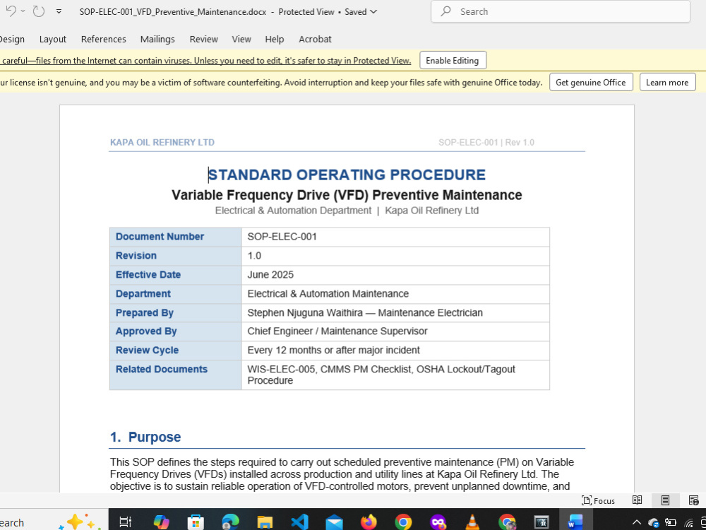Switch to Focus mode in status bar
The width and height of the screenshot is (706, 530).
599,501
